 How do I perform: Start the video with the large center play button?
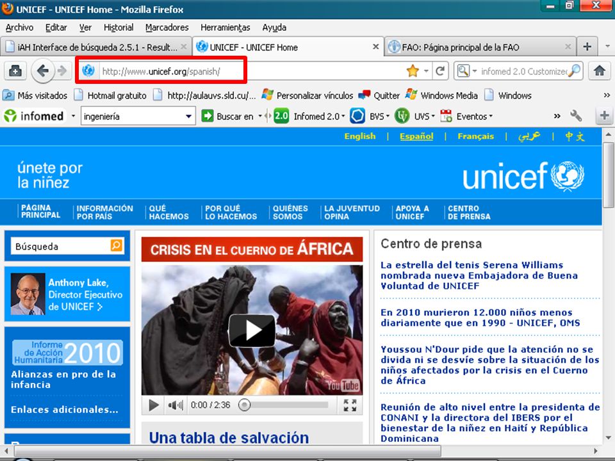click(252, 330)
